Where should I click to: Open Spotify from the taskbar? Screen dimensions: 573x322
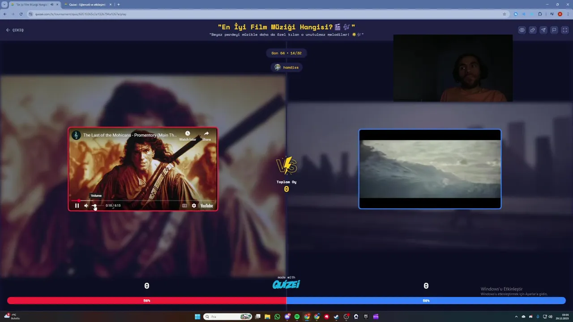tap(297, 317)
